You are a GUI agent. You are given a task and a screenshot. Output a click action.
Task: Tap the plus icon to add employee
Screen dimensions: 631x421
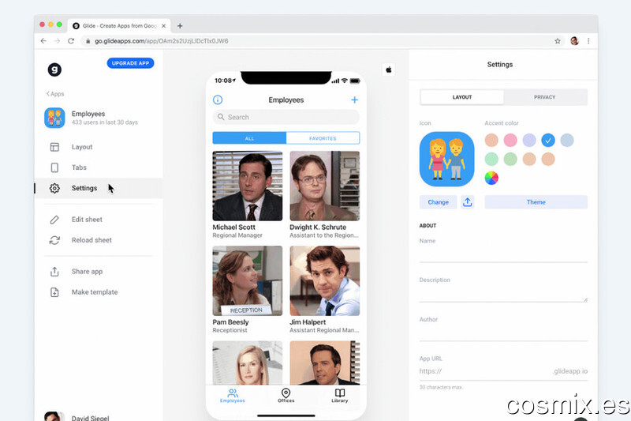(x=354, y=100)
